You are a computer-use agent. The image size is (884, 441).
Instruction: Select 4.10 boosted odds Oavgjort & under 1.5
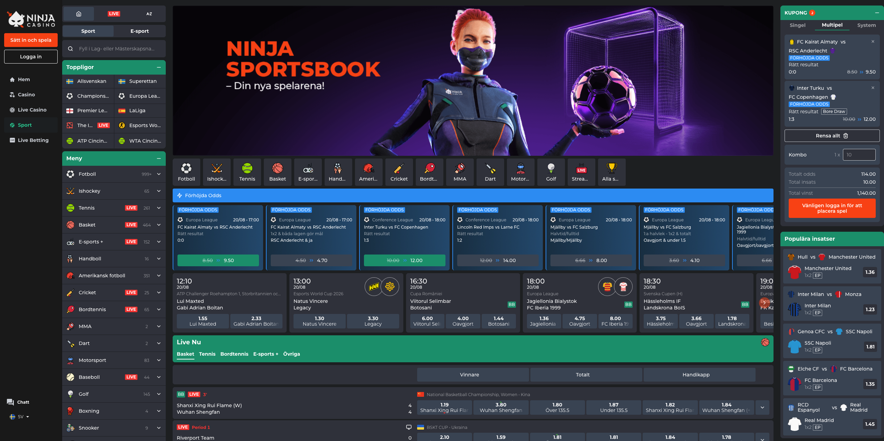coord(684,260)
